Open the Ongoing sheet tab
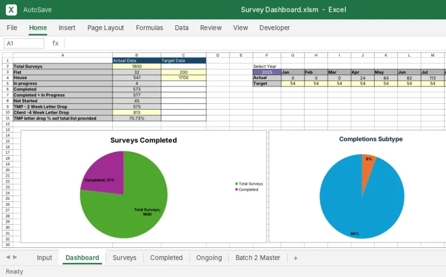The height and width of the screenshot is (277, 446). coord(209,258)
